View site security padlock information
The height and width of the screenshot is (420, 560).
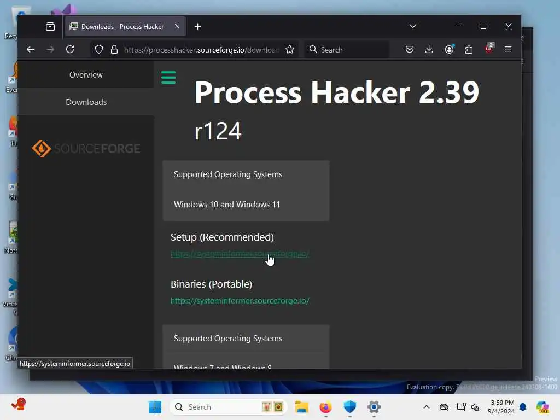(x=114, y=49)
